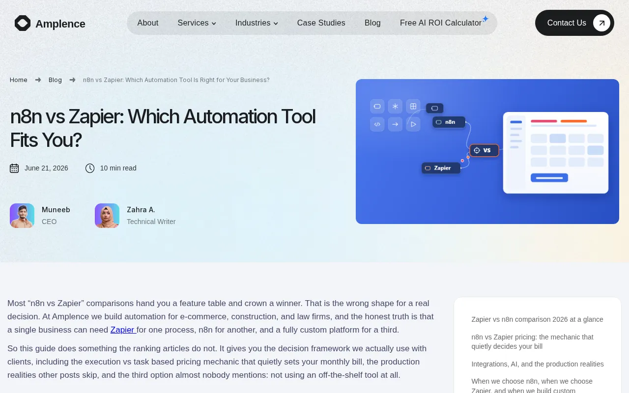Jump to Zapier vs n8n comparison at a glance

coord(537,319)
